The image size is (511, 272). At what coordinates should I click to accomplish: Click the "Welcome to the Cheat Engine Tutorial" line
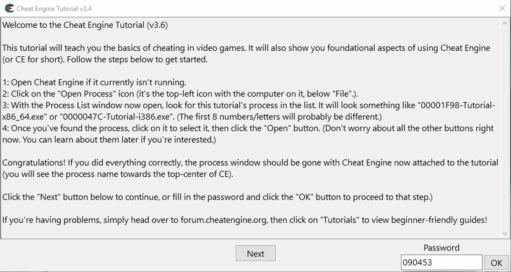(x=85, y=26)
